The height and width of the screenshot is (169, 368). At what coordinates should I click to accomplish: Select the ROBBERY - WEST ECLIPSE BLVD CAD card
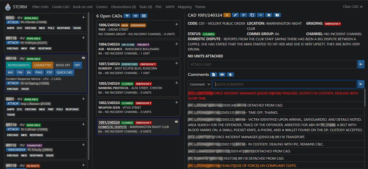[x=138, y=68]
